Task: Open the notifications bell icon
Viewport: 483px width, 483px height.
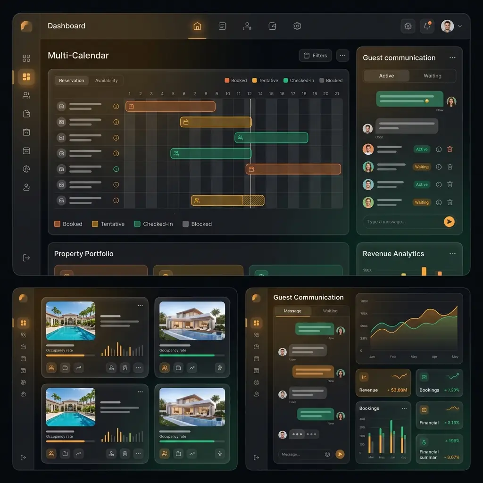Action: 427,26
